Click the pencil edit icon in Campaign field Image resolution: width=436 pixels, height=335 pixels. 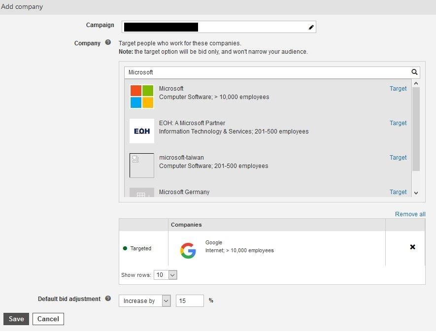point(311,27)
